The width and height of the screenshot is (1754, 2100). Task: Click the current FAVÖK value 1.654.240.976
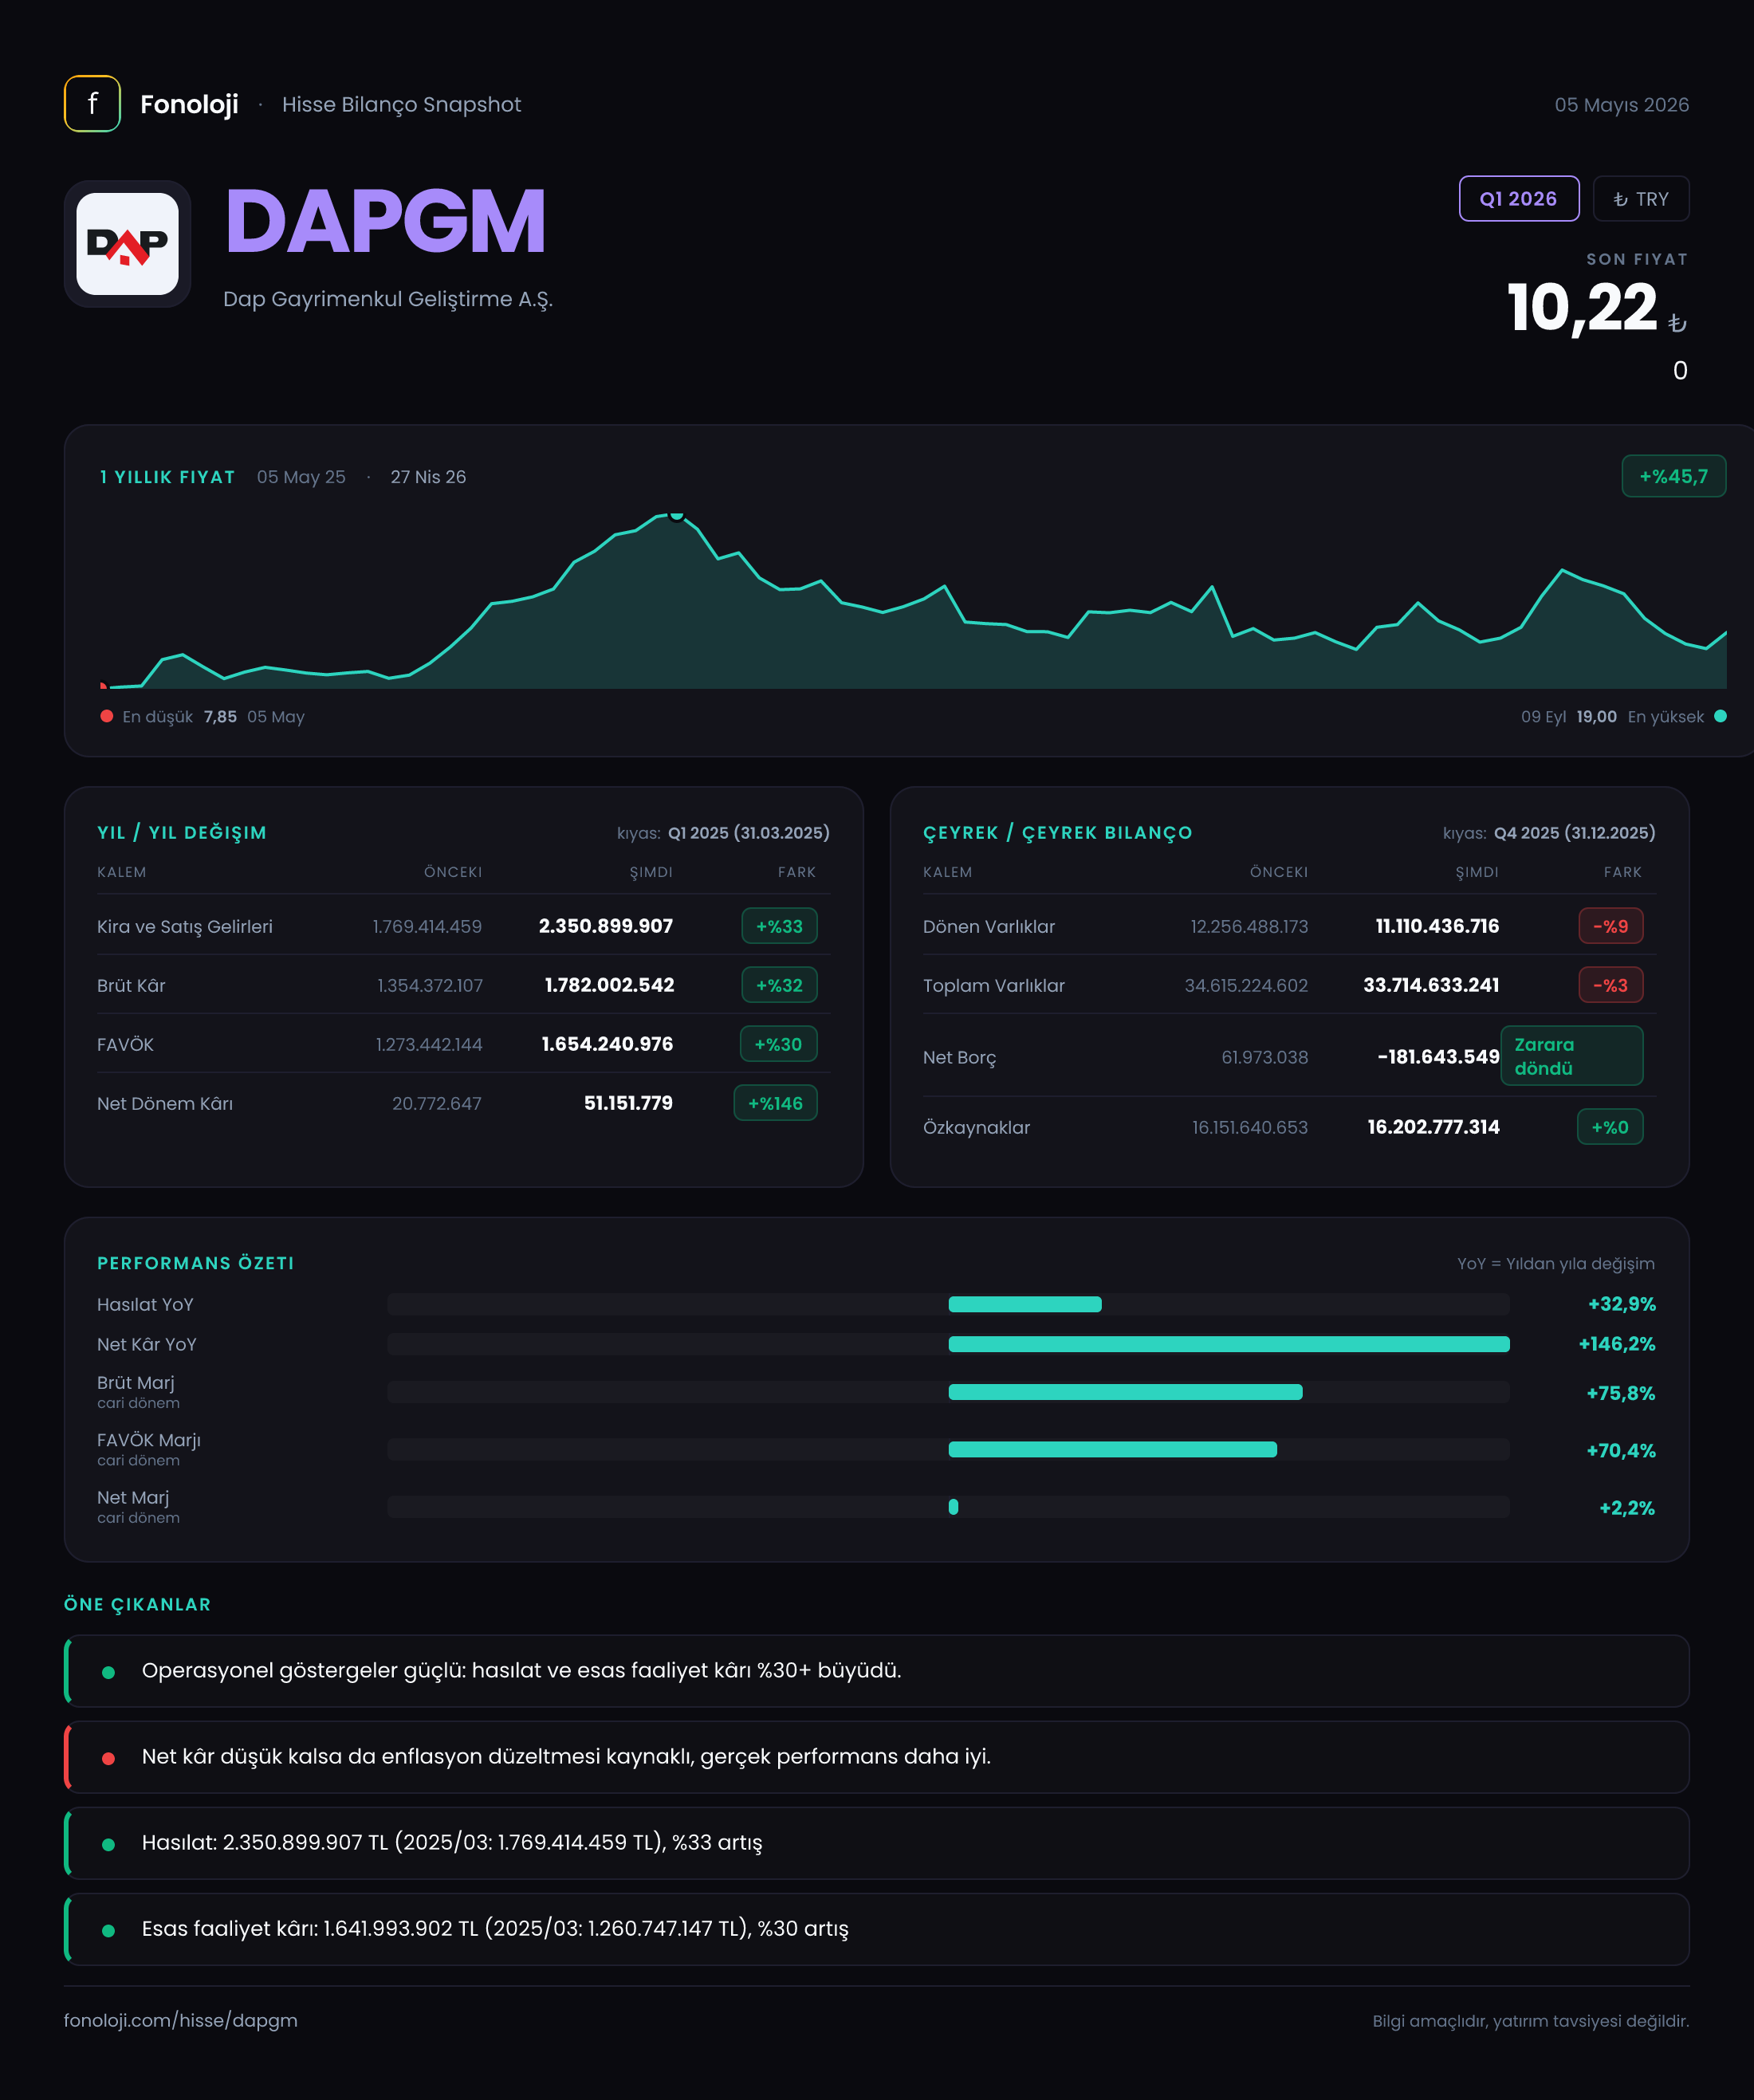coord(607,1044)
